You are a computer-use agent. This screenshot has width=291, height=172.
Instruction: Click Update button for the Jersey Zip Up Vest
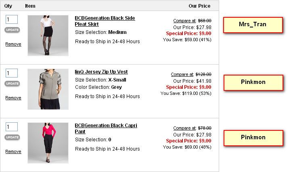12,84
